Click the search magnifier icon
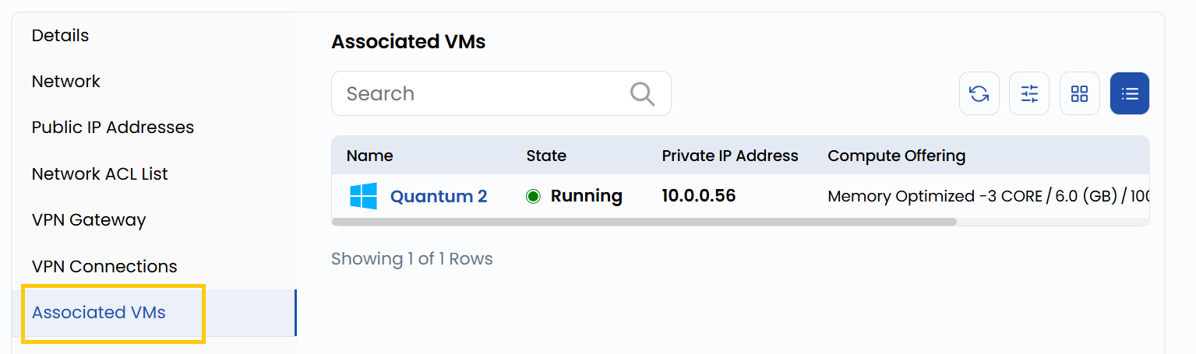1196x354 pixels. [x=642, y=93]
